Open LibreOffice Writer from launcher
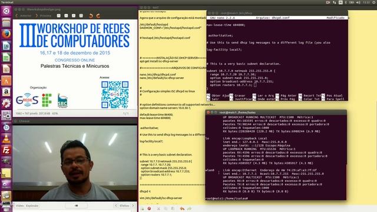The width and height of the screenshot is (377, 212). pos(6,46)
